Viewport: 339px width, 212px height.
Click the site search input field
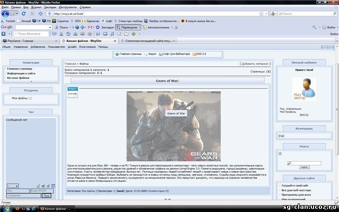coord(304,163)
